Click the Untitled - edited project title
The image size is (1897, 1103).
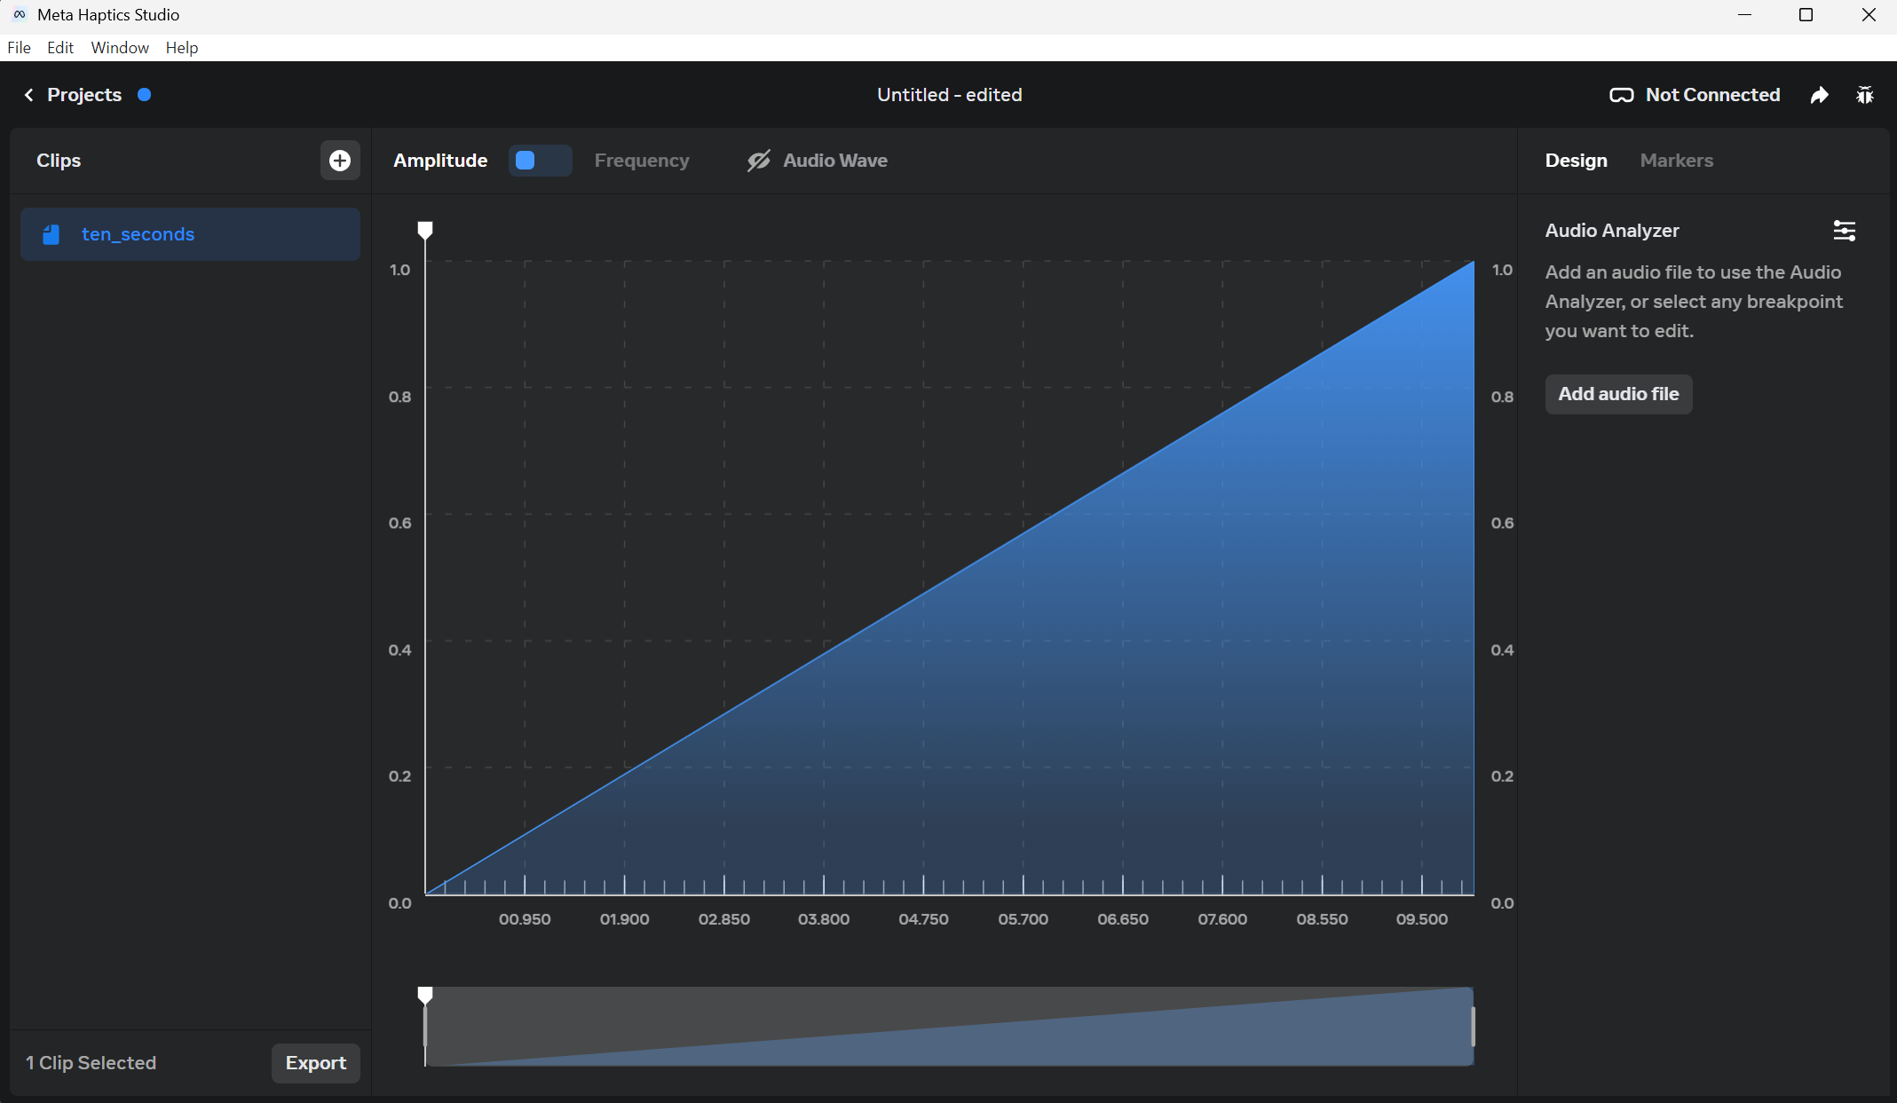coord(949,95)
